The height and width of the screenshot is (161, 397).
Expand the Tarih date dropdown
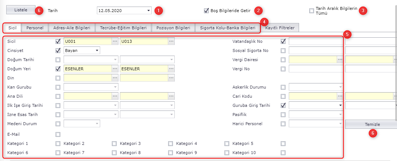(148, 11)
